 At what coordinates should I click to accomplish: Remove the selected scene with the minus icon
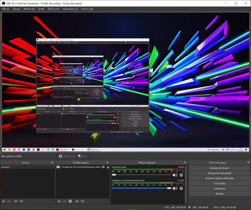pyautogui.click(x=9, y=201)
